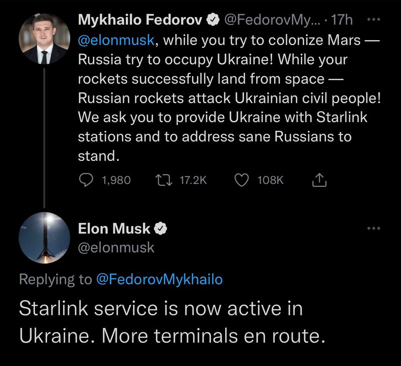The height and width of the screenshot is (366, 401).
Task: Click the Elon Musk display name
Action: tap(114, 229)
